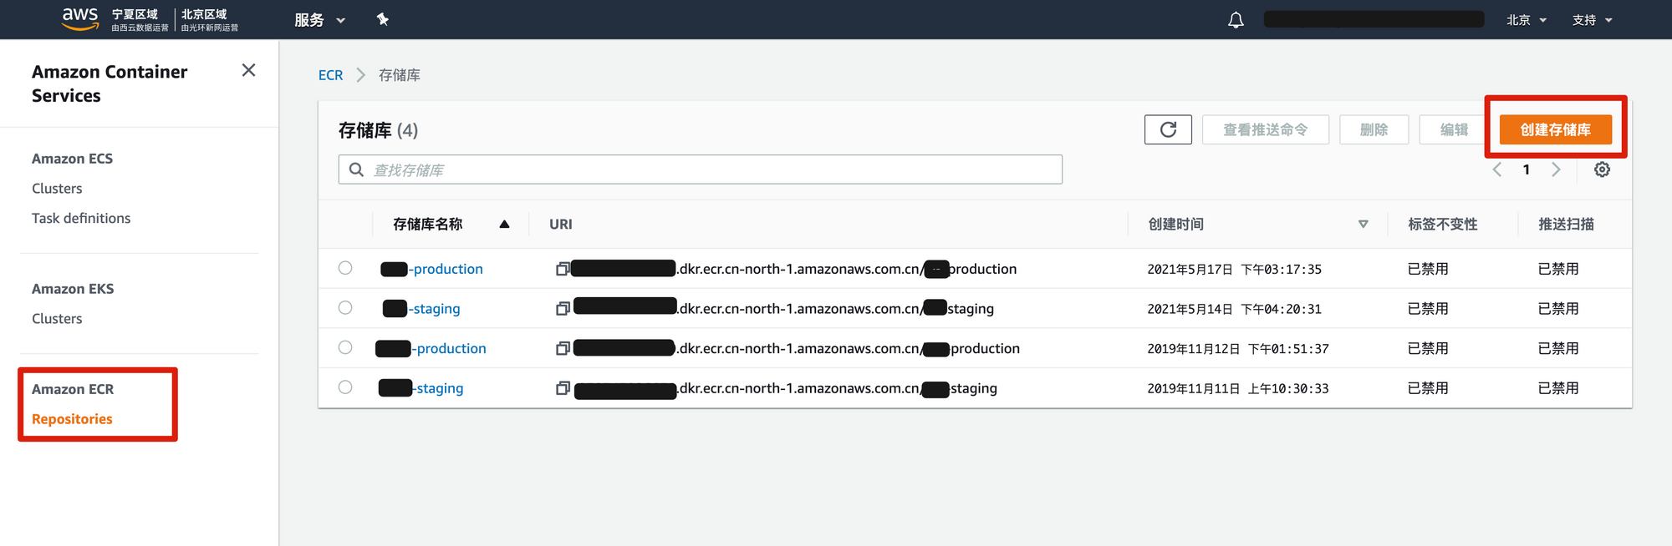
Task: Open the 服务 services dropdown
Action: [319, 20]
